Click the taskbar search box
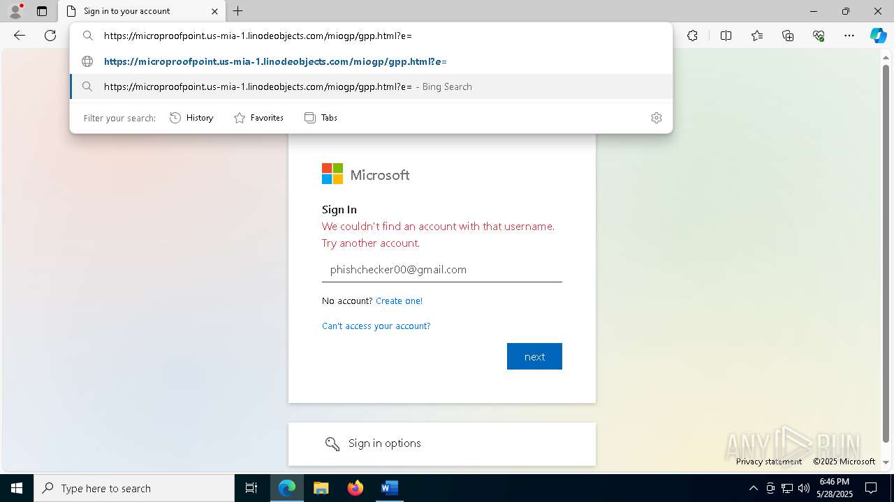The height and width of the screenshot is (502, 894). click(134, 488)
